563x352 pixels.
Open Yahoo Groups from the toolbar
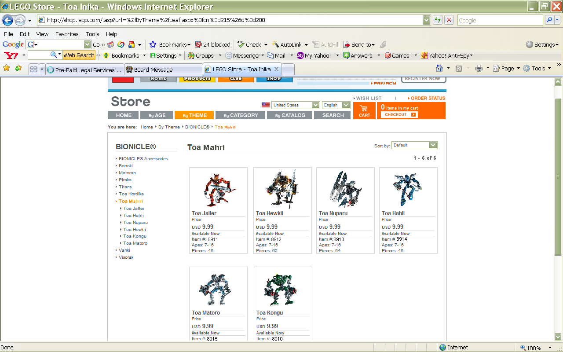201,55
